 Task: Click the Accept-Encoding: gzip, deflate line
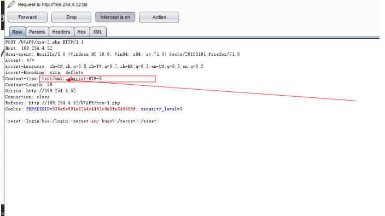tap(44, 72)
